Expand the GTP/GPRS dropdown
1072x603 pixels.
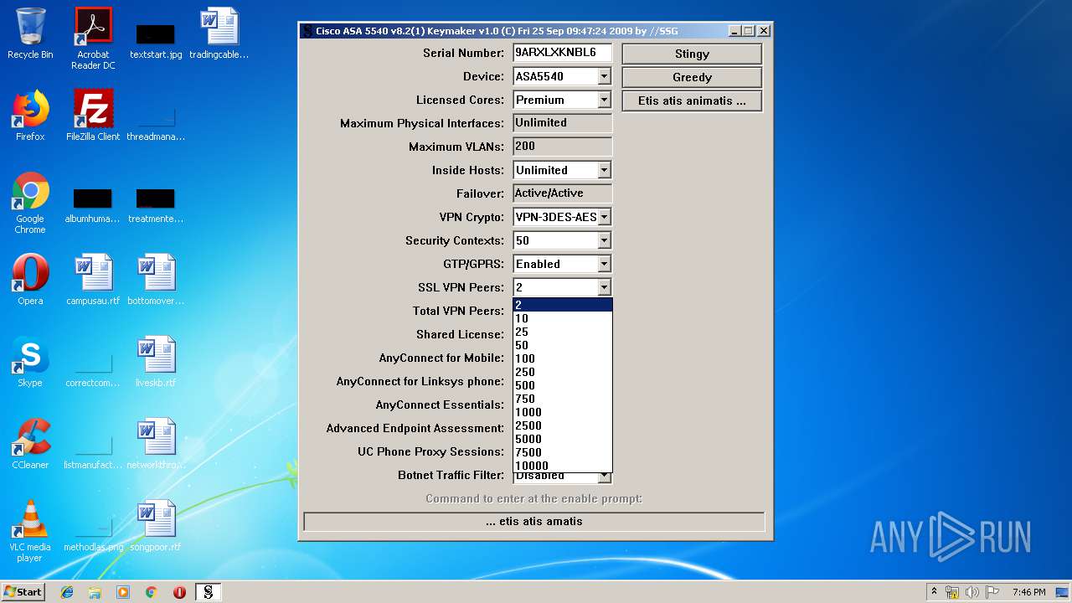[x=604, y=264]
